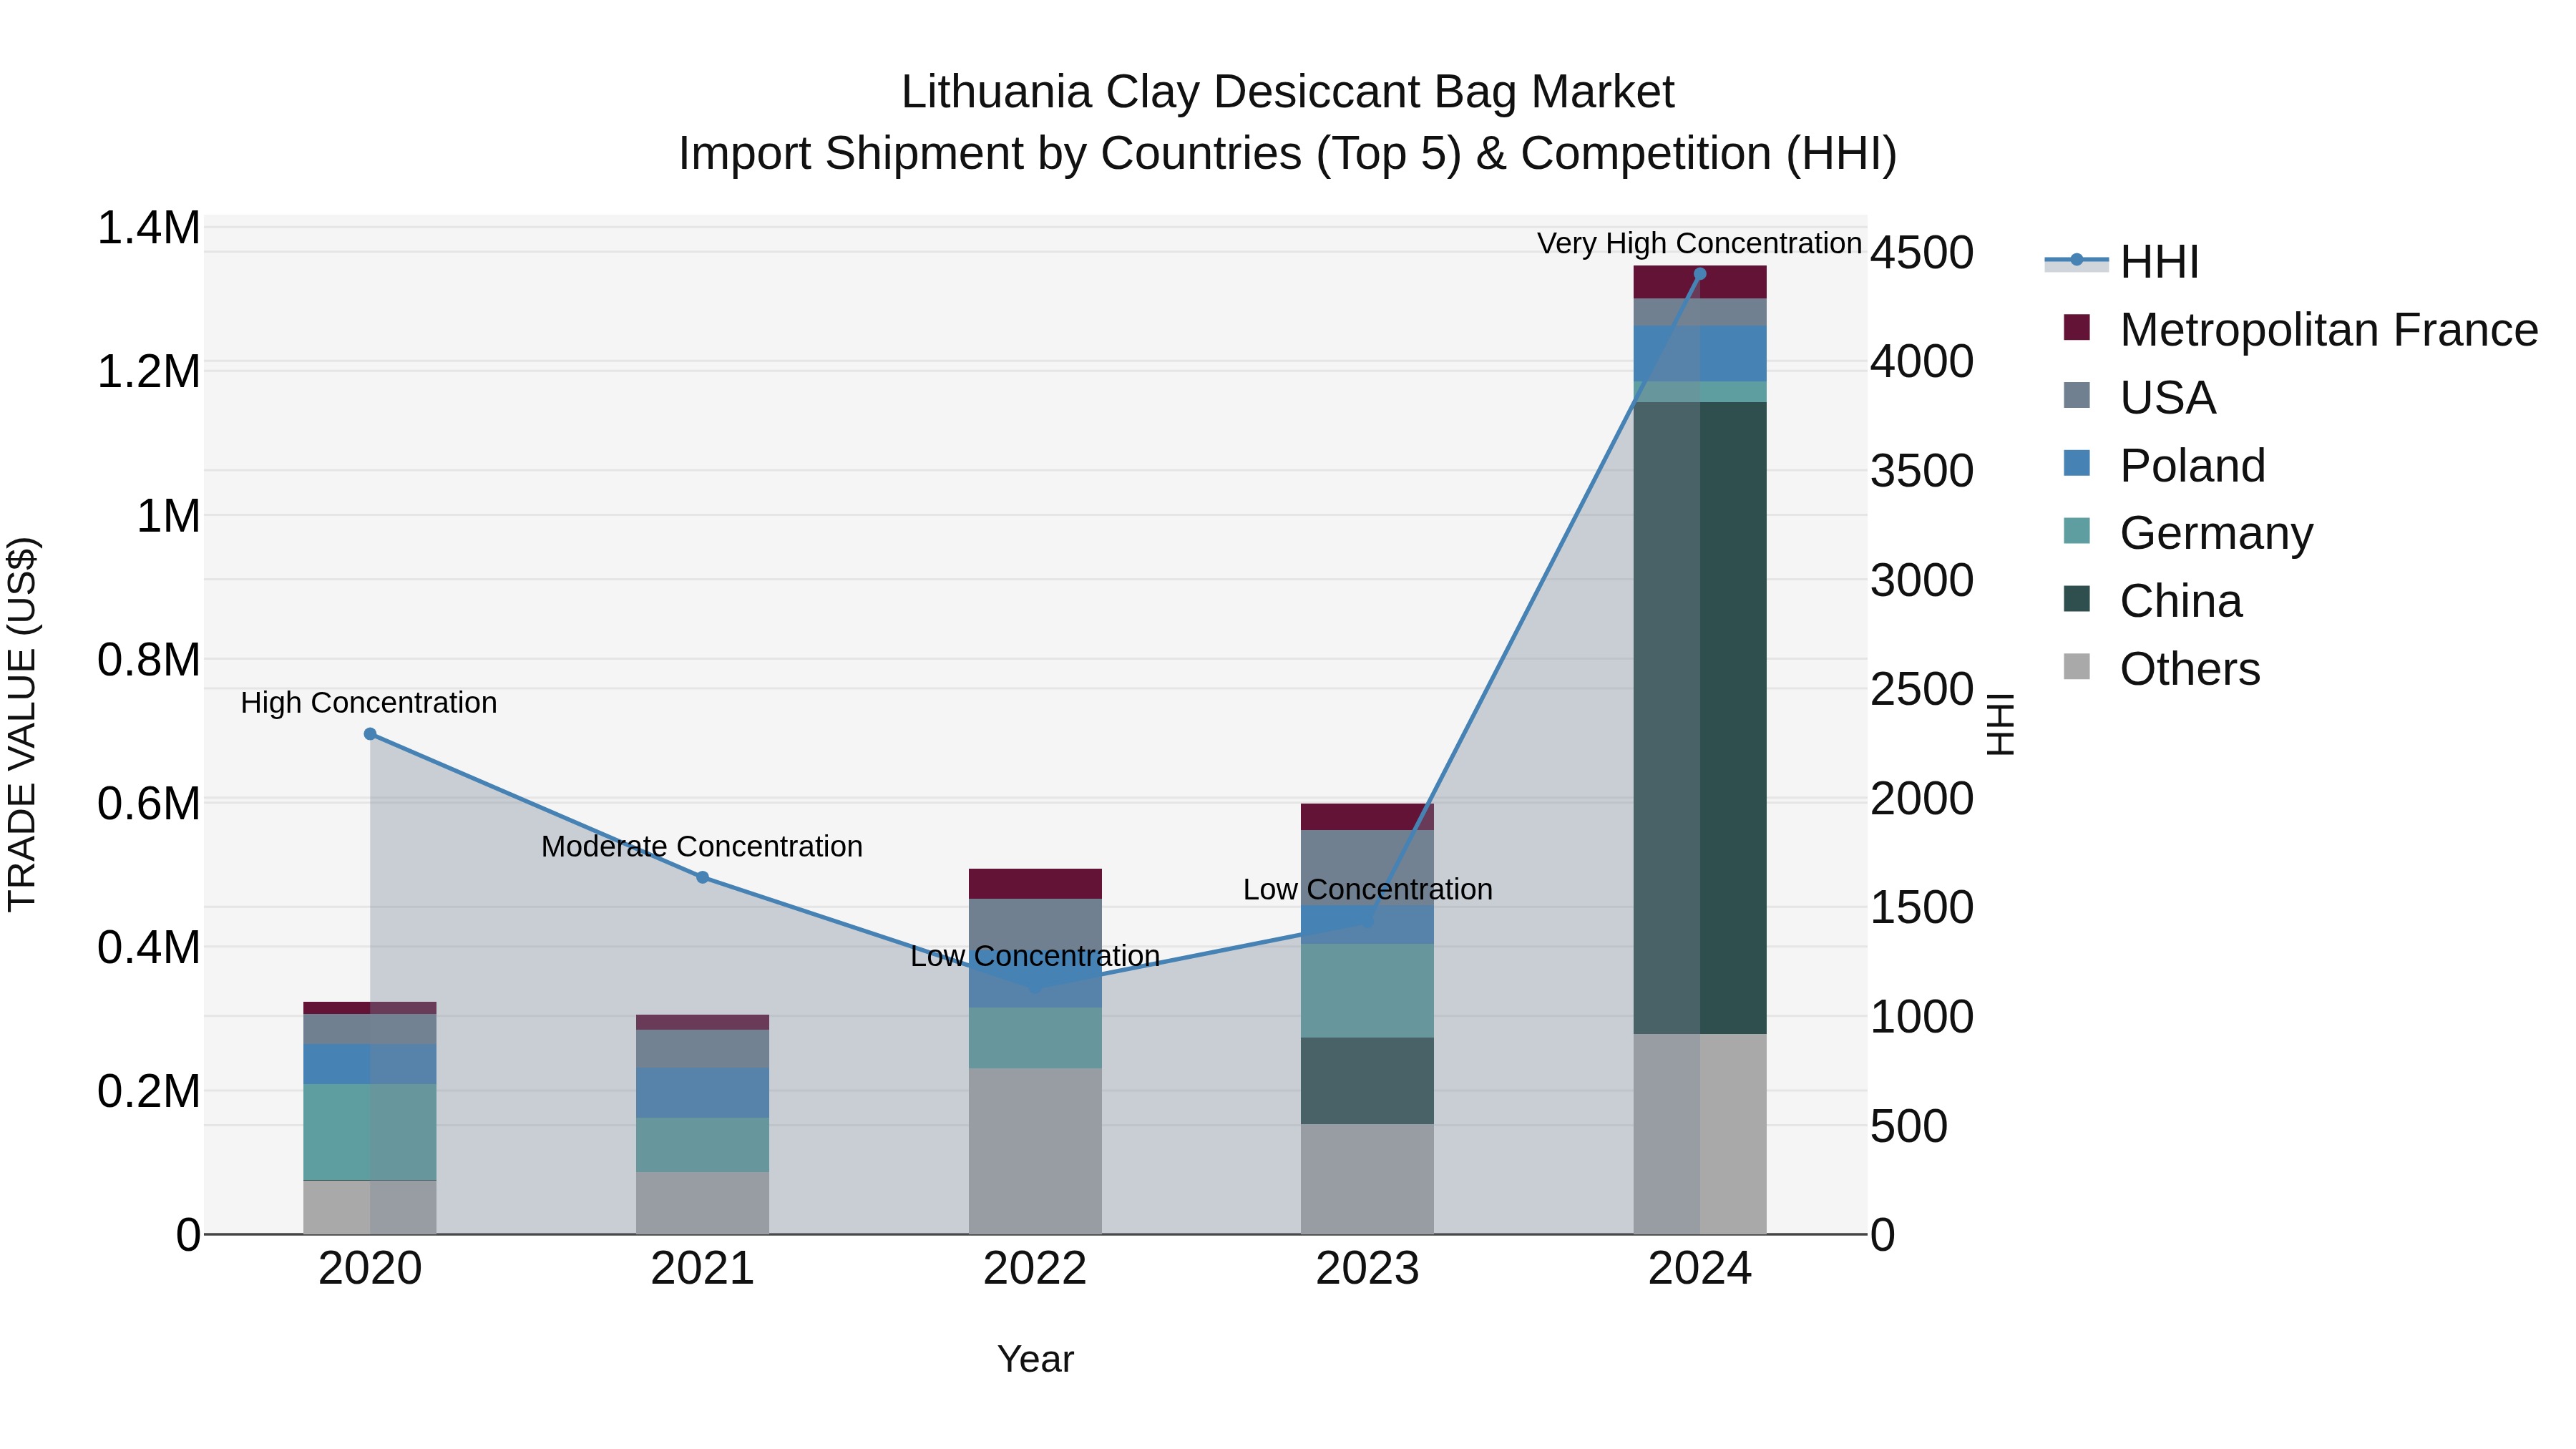Click the 1M left axis tick
Viewport: 2576px width, 1449px height.
(168, 516)
